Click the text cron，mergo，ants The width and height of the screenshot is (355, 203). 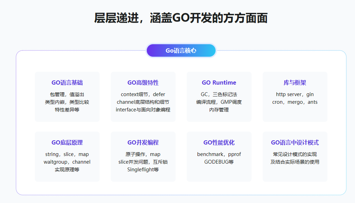pos(295,102)
